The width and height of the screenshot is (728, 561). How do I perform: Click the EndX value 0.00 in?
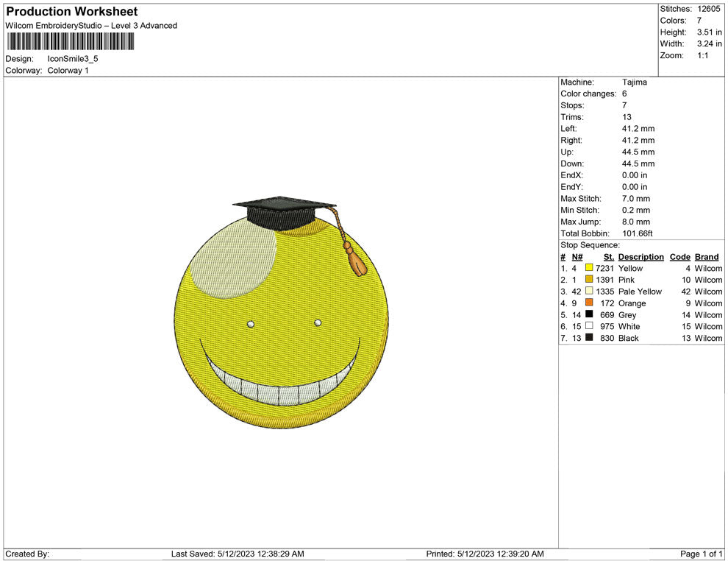pyautogui.click(x=635, y=175)
